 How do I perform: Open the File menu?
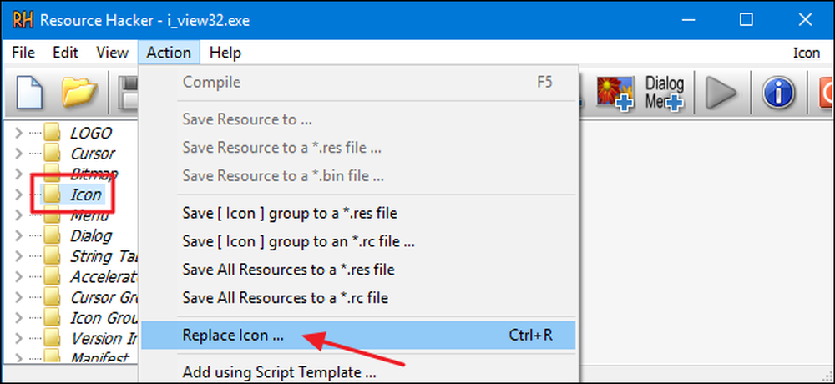coord(23,53)
